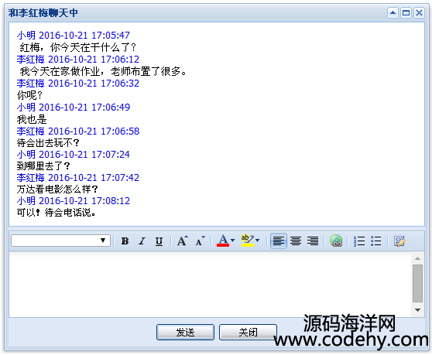Focus the message input text area

point(211,285)
